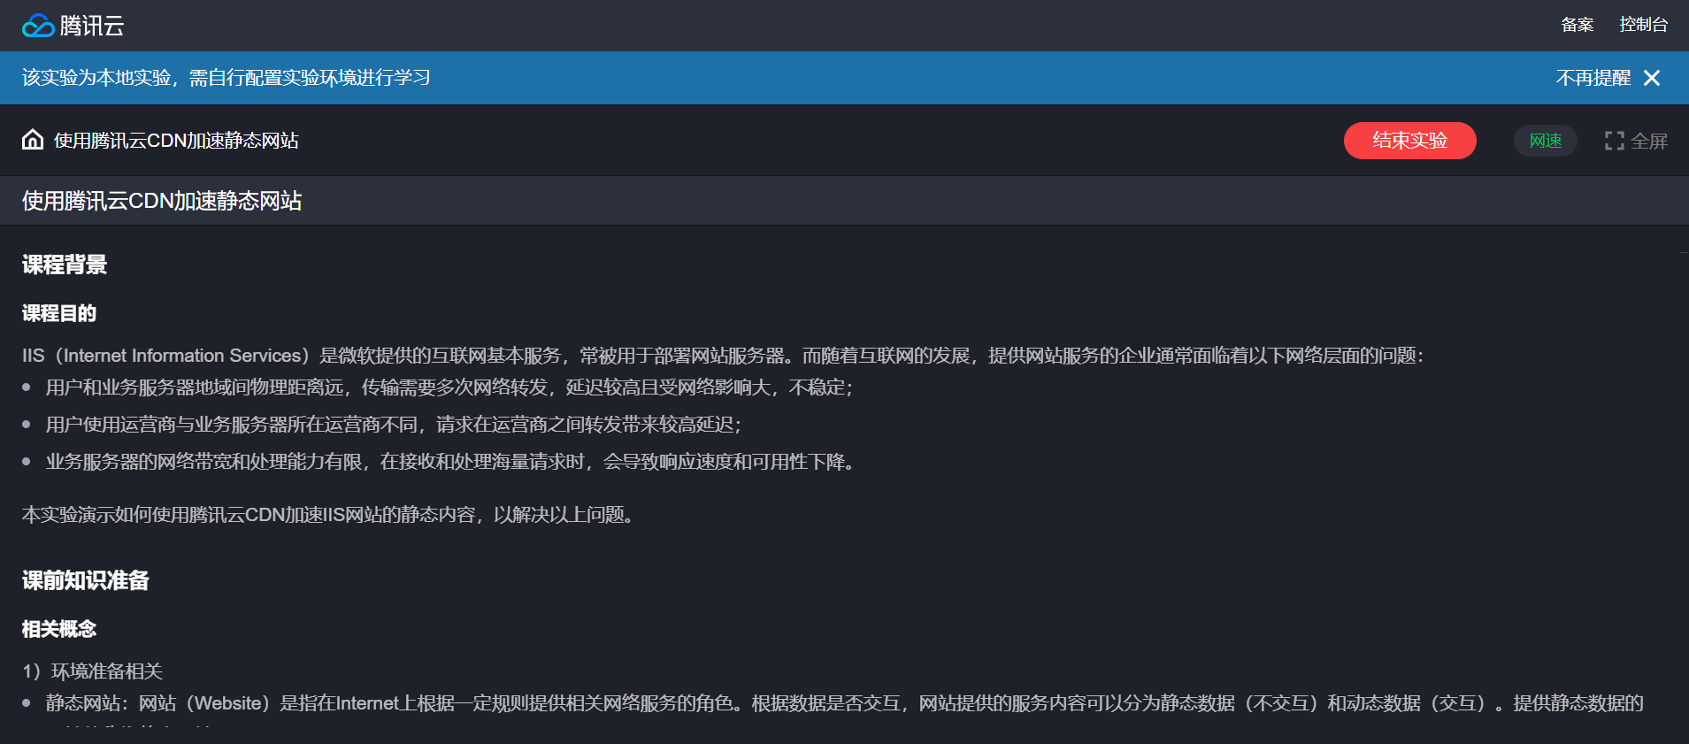Close the blue notice banner
The width and height of the screenshot is (1689, 744).
(x=1652, y=78)
